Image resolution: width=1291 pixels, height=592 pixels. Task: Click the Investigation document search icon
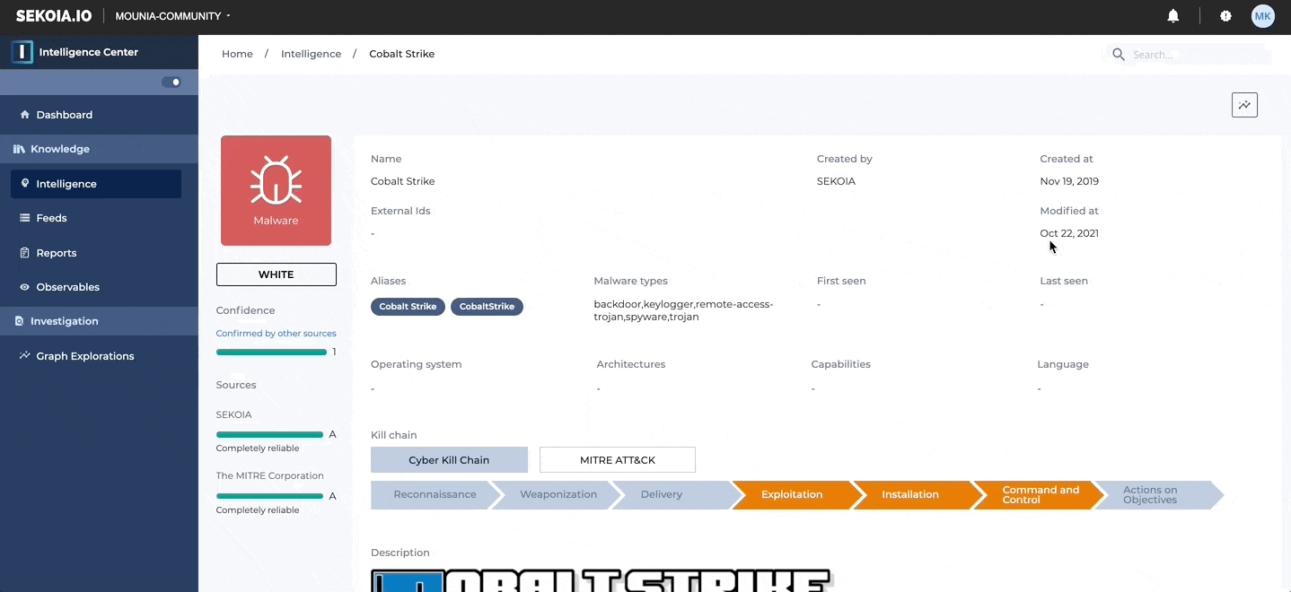pyautogui.click(x=19, y=321)
